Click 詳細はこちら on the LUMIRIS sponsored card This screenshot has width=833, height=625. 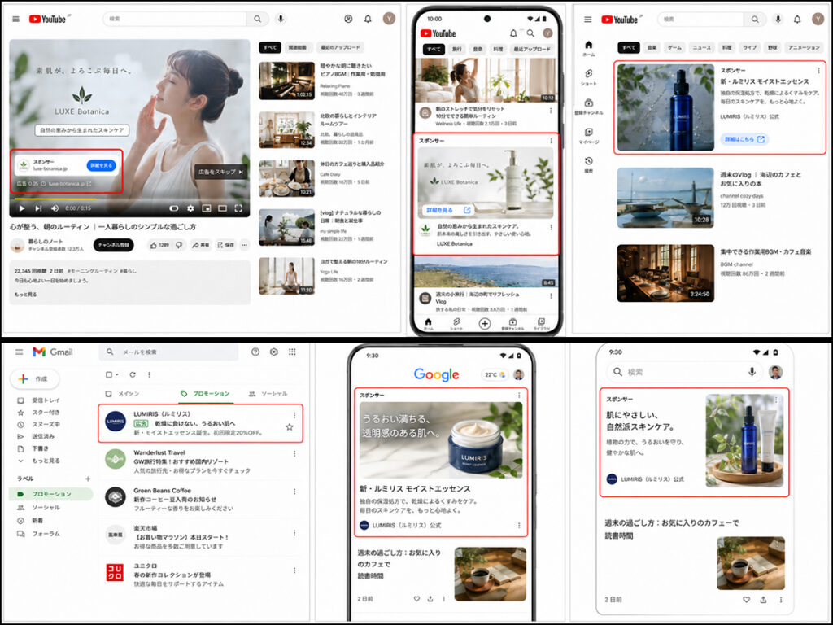pyautogui.click(x=744, y=139)
